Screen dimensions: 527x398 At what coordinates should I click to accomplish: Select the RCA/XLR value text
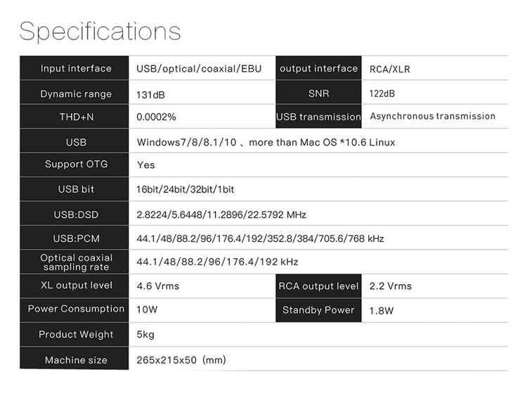tap(389, 69)
